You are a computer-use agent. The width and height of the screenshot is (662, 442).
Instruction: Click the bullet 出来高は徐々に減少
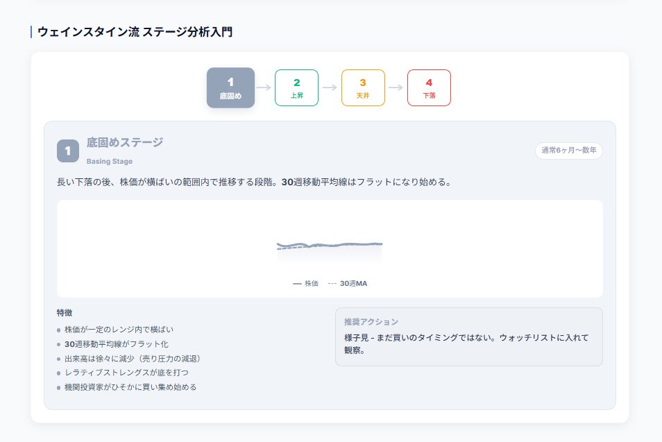point(134,359)
